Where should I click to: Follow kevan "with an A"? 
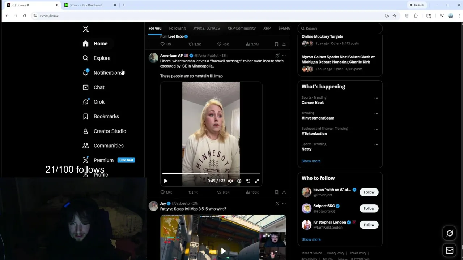tap(369, 192)
